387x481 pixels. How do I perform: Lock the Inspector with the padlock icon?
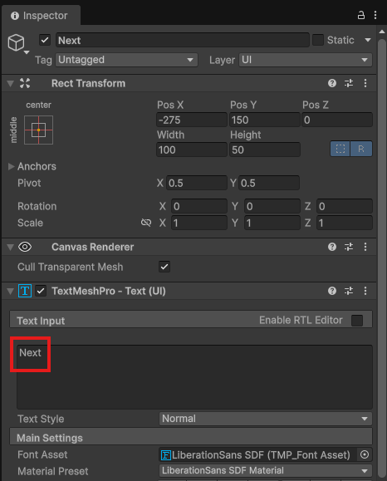click(361, 15)
